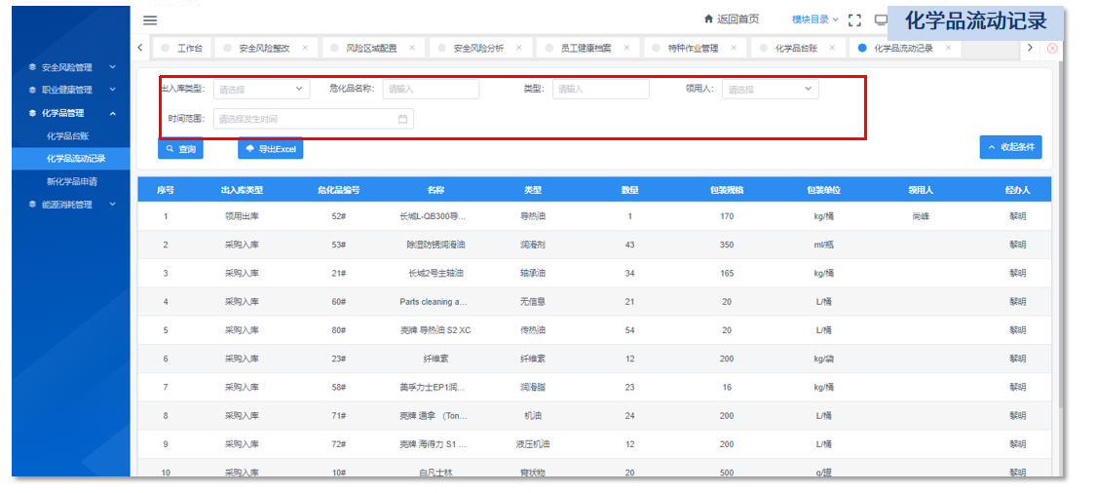The width and height of the screenshot is (1095, 493).
Task: Click the hamburger menu collapse icon
Action: [x=149, y=19]
